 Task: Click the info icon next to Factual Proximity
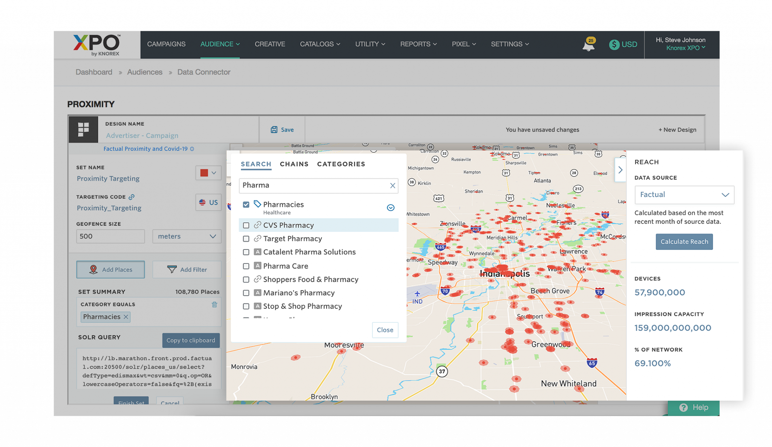click(x=192, y=148)
